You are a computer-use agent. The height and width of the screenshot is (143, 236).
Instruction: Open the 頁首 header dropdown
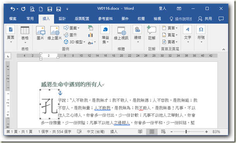170,28
